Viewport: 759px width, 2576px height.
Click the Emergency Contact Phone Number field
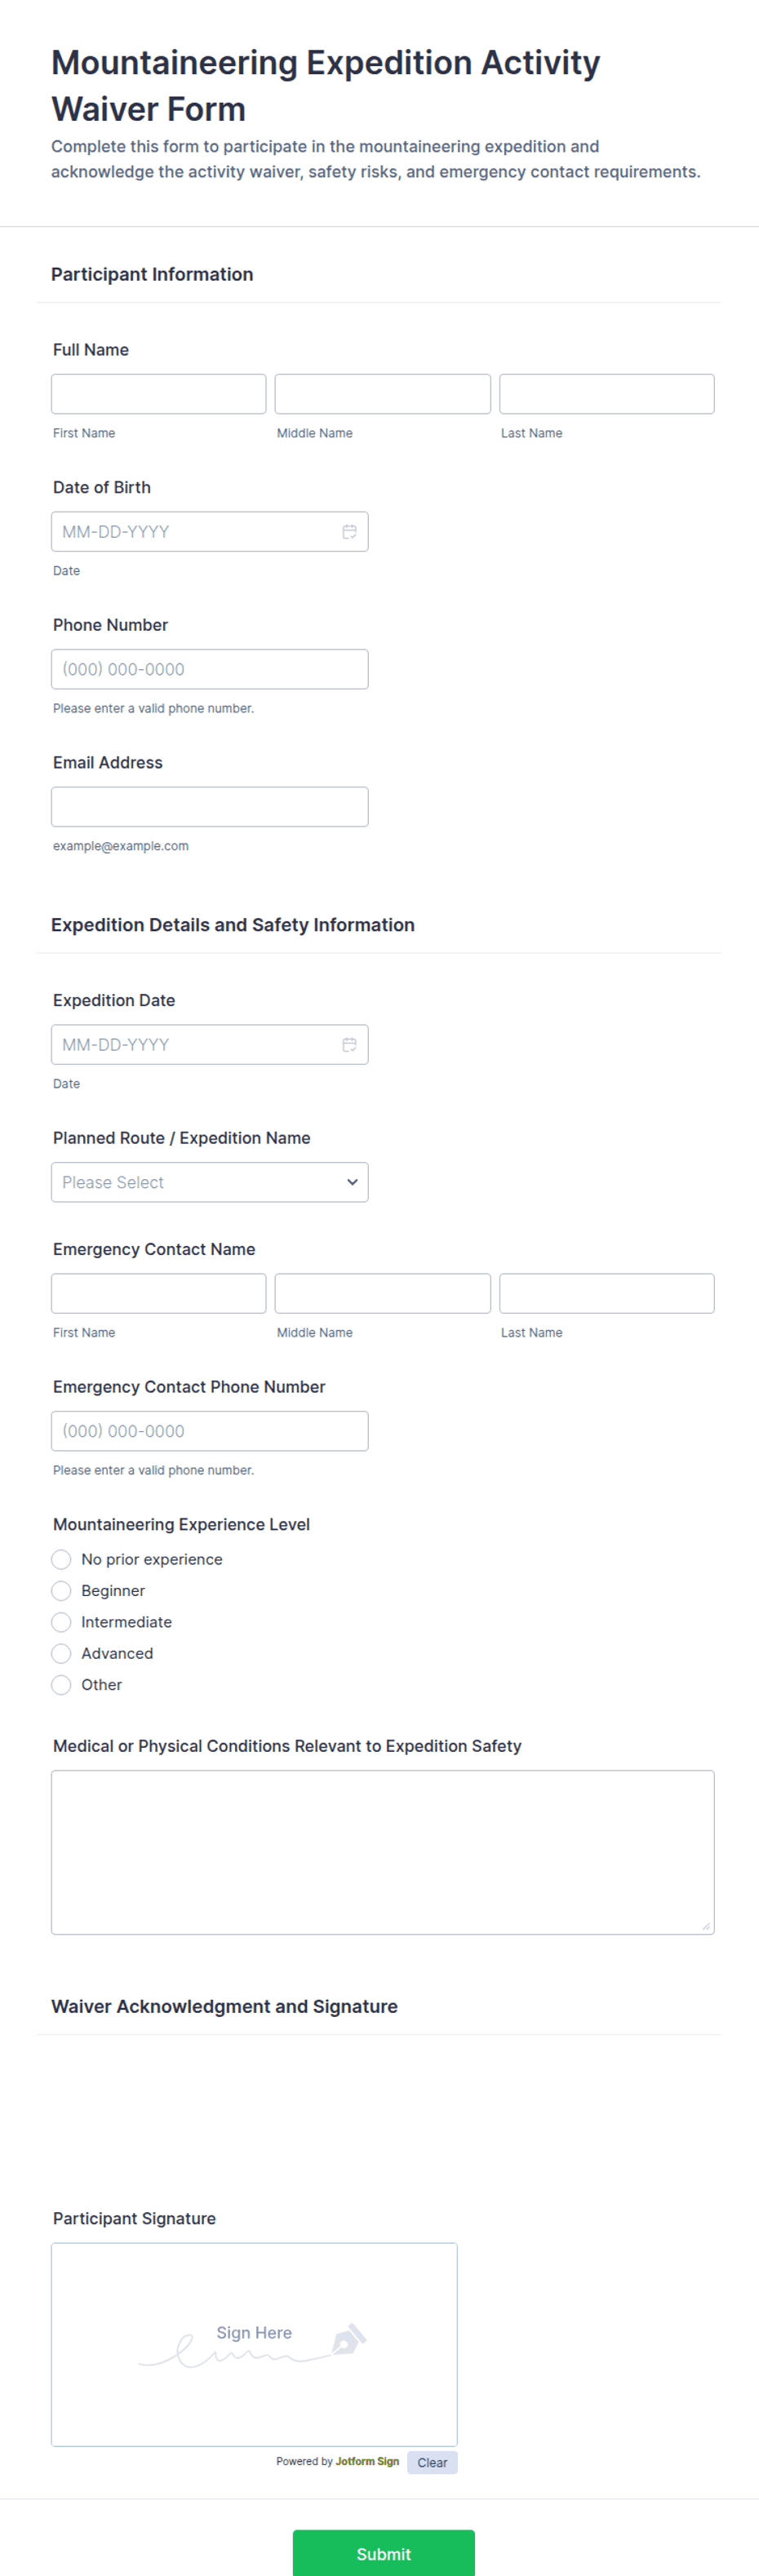click(x=210, y=1430)
